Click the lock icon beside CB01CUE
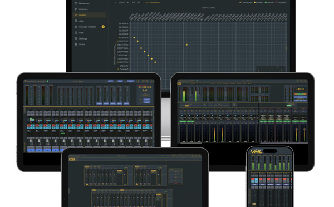Screen dimensions: 334x207 click(117, 41)
